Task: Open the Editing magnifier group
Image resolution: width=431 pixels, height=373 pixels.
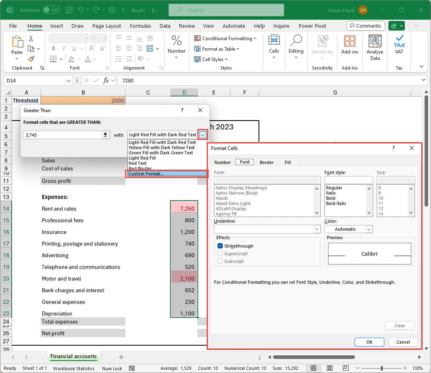Action: pyautogui.click(x=296, y=47)
